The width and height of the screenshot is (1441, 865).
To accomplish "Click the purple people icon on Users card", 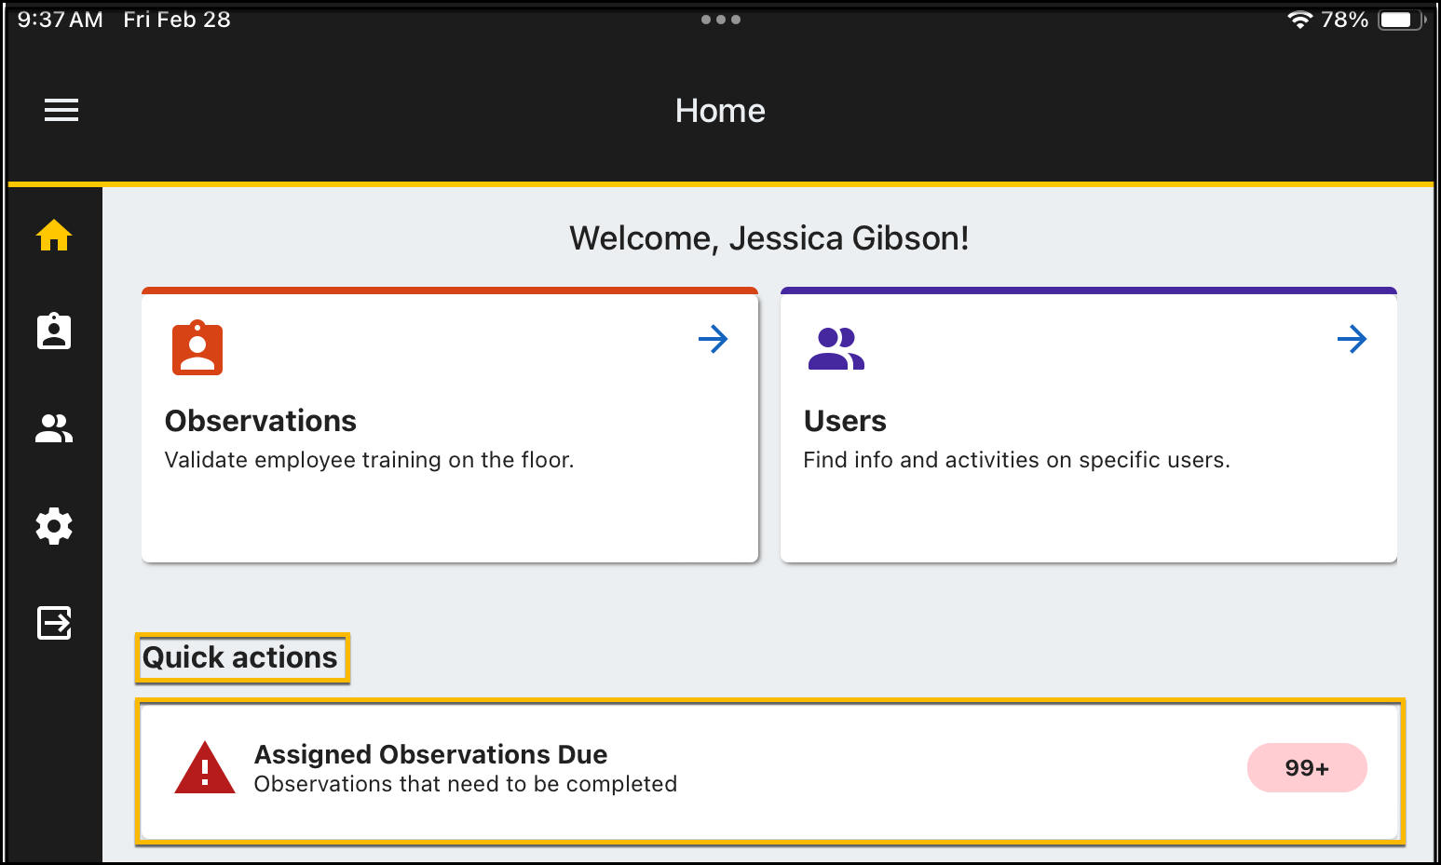I will click(x=836, y=349).
